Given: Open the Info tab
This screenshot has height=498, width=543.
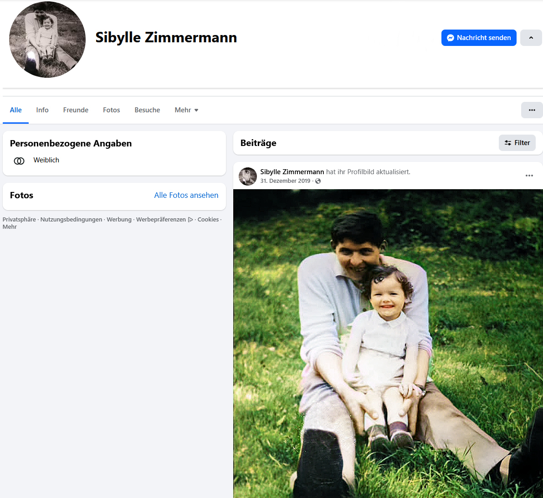Looking at the screenshot, I should coord(42,110).
